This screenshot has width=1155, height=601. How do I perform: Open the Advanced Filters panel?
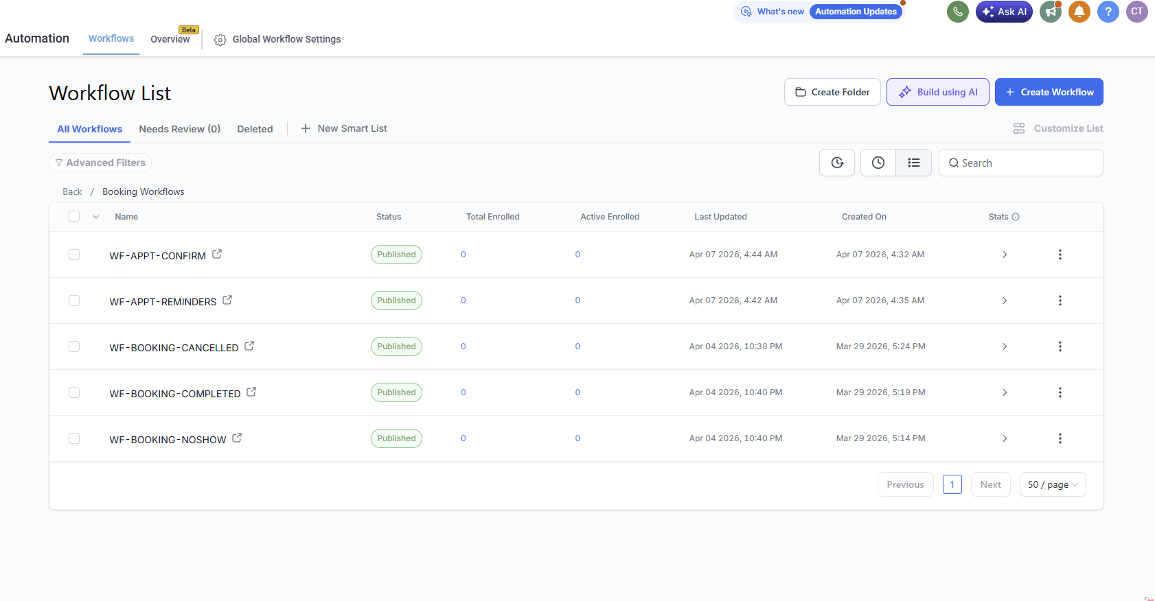point(100,163)
